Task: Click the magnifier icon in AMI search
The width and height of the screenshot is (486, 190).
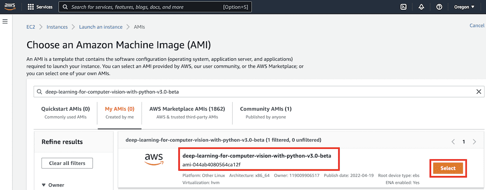Action: 39,92
